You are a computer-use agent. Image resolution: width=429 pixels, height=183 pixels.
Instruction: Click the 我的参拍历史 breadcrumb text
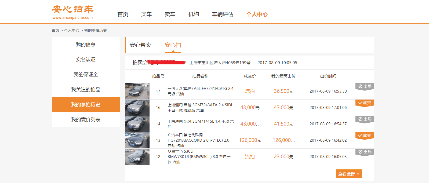(x=95, y=30)
